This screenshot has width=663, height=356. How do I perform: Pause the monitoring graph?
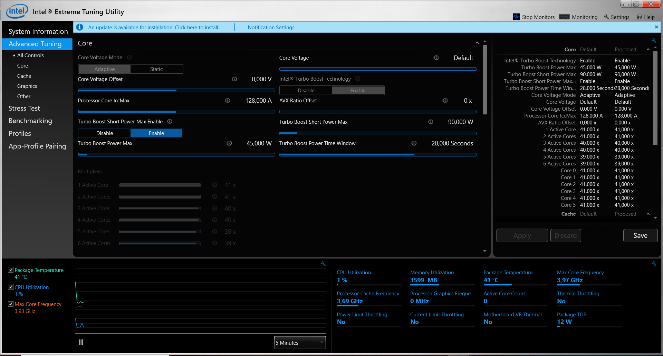pos(81,342)
